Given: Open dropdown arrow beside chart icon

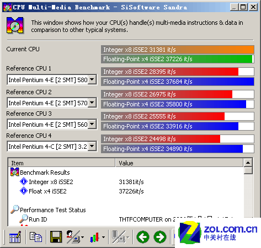Looking at the screenshot, I should (104, 237).
